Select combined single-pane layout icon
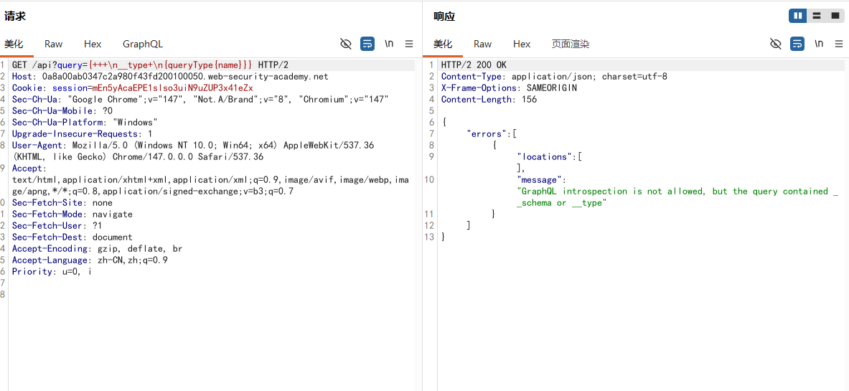The height and width of the screenshot is (391, 849). (835, 16)
